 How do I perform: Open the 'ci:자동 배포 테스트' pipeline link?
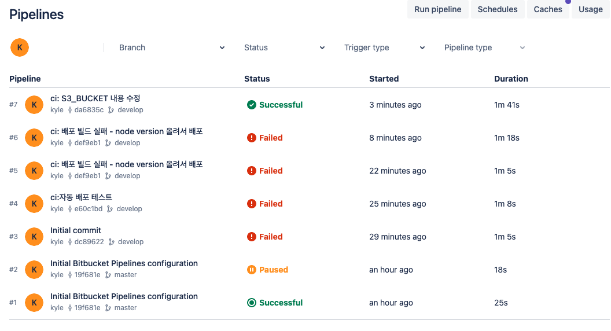(x=81, y=197)
